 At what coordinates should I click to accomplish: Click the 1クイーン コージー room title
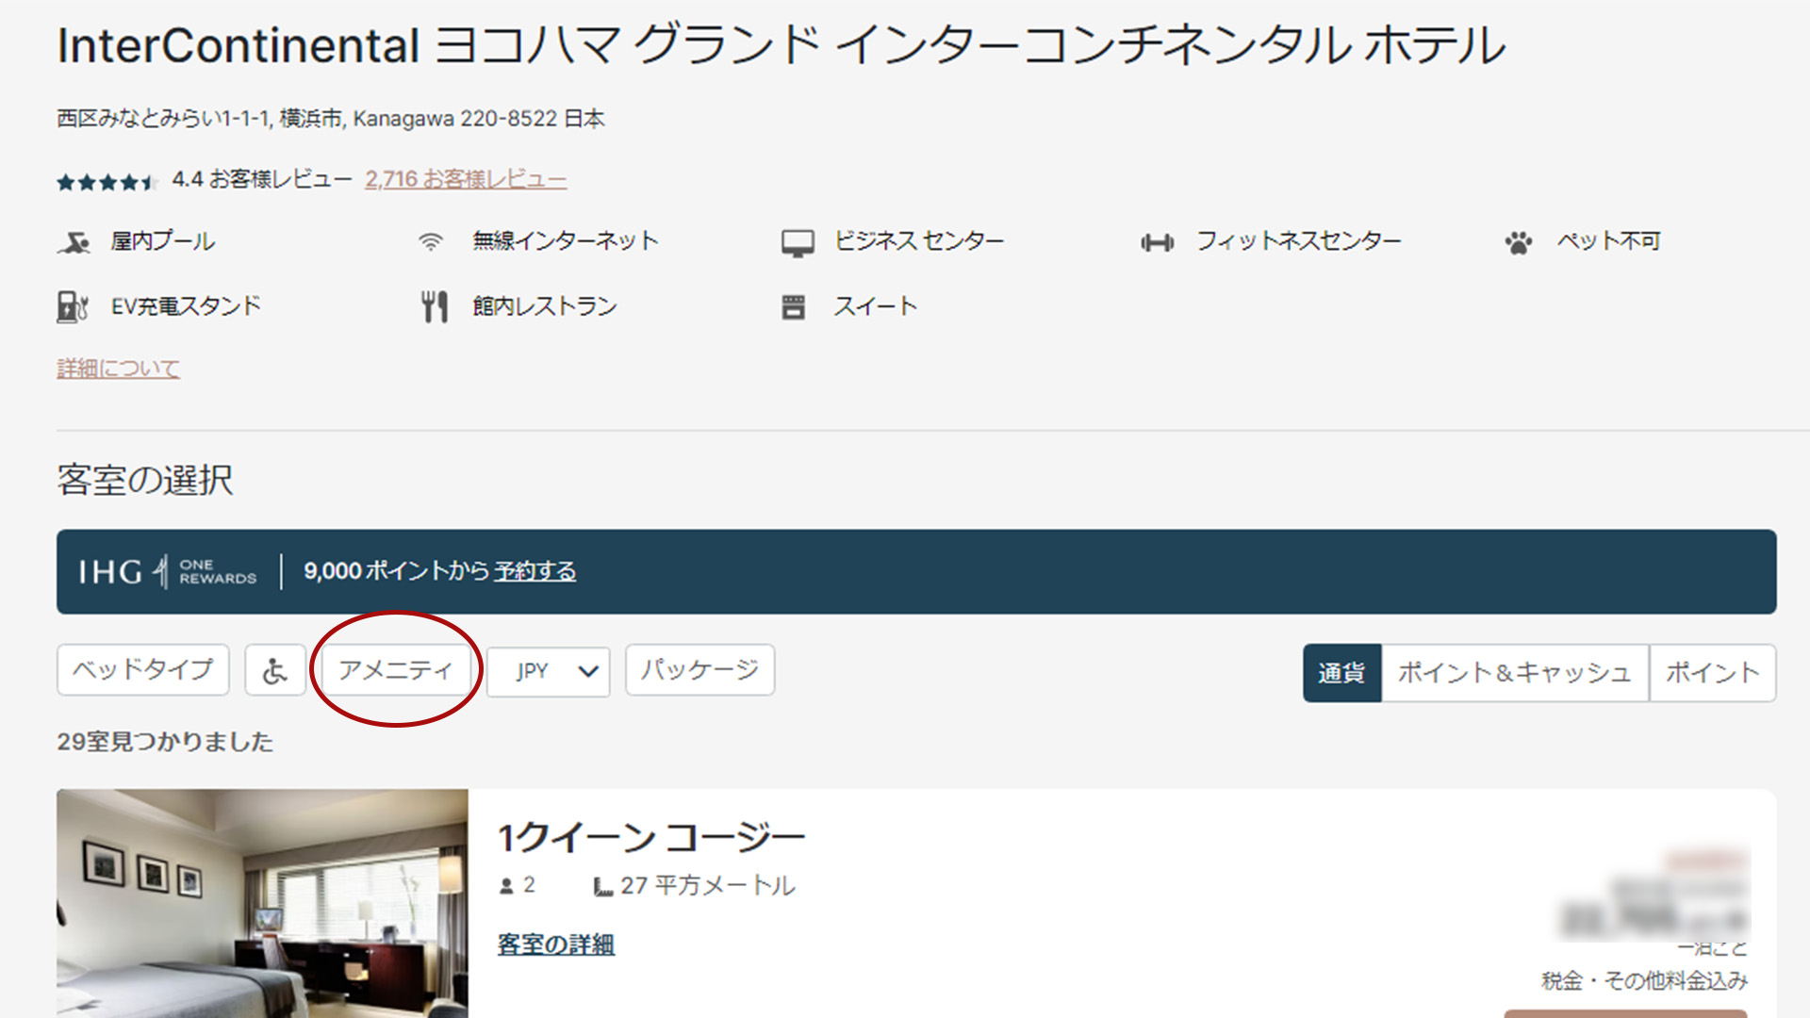coord(651,837)
